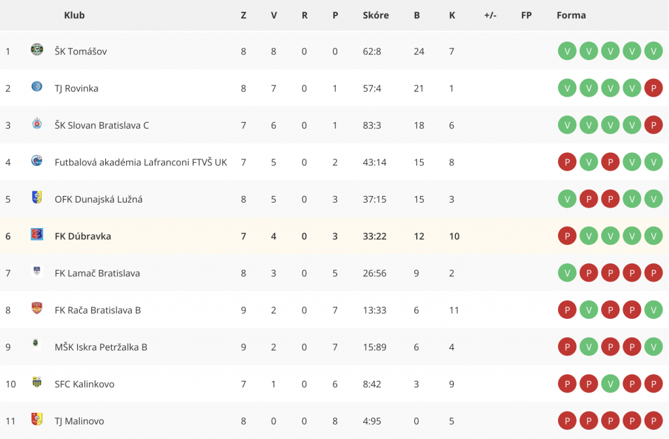Select the Lafranconi FTVŠ UK academy logo
The width and height of the screenshot is (669, 439).
point(37,161)
